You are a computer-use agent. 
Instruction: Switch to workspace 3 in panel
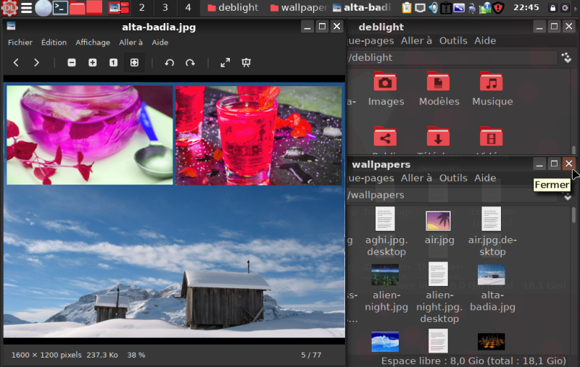(x=165, y=8)
